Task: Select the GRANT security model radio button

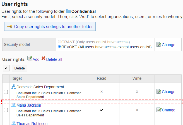Action: [59, 42]
